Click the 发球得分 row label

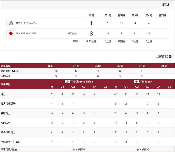[6, 113]
